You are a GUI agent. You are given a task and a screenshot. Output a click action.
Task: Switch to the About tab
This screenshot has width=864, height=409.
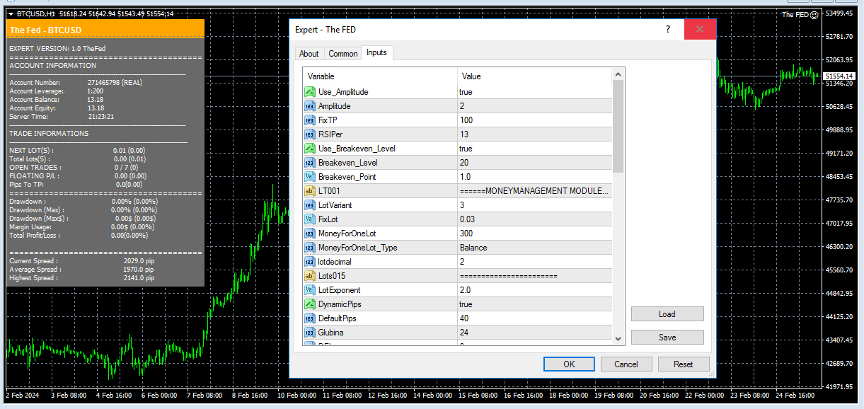pos(309,54)
